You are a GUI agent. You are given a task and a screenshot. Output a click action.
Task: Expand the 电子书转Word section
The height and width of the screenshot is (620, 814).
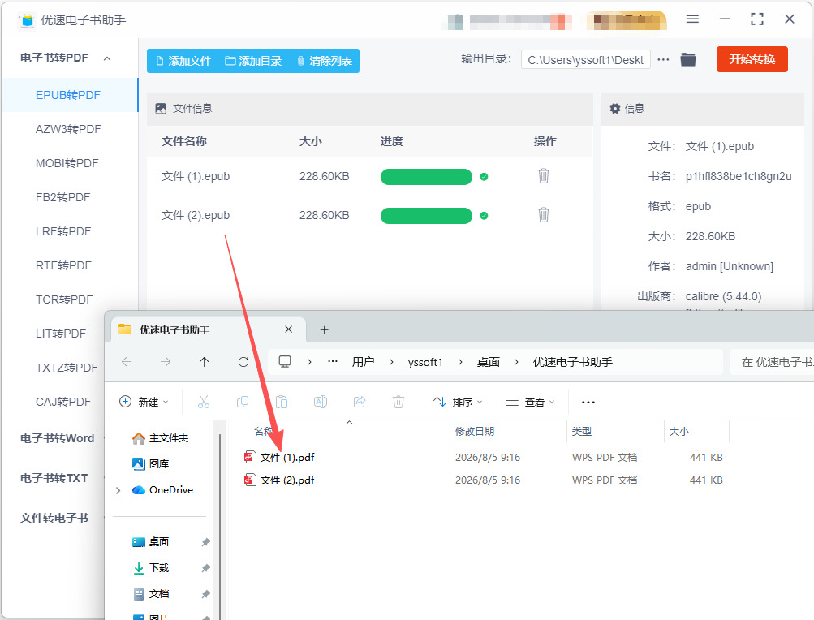(57, 438)
